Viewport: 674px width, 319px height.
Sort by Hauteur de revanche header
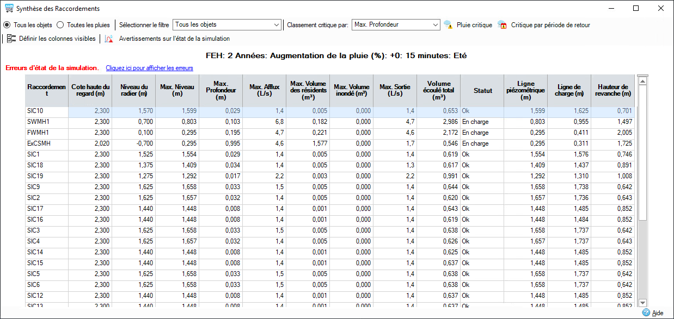(613, 90)
